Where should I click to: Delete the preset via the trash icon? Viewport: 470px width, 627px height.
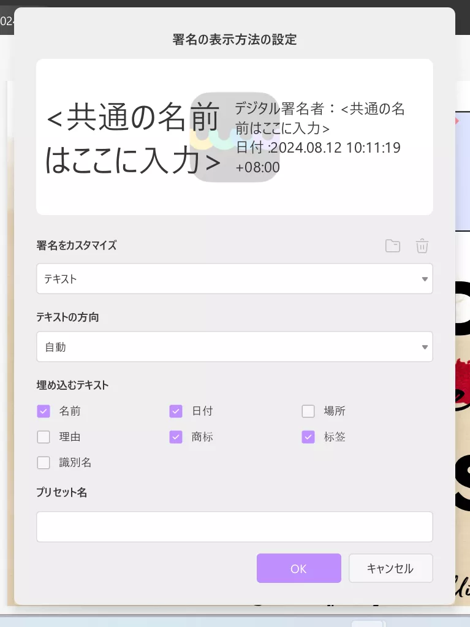(x=422, y=246)
